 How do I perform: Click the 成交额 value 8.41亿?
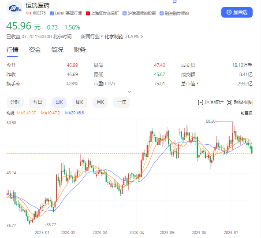(246, 74)
